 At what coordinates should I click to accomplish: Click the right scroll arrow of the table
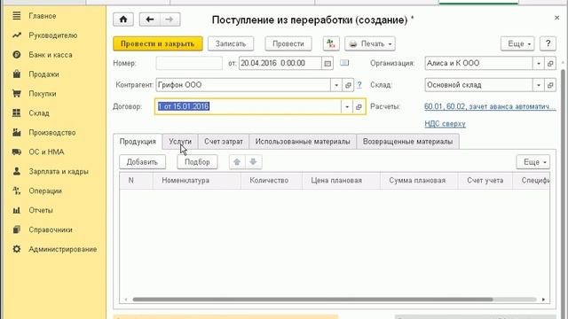pyautogui.click(x=543, y=300)
